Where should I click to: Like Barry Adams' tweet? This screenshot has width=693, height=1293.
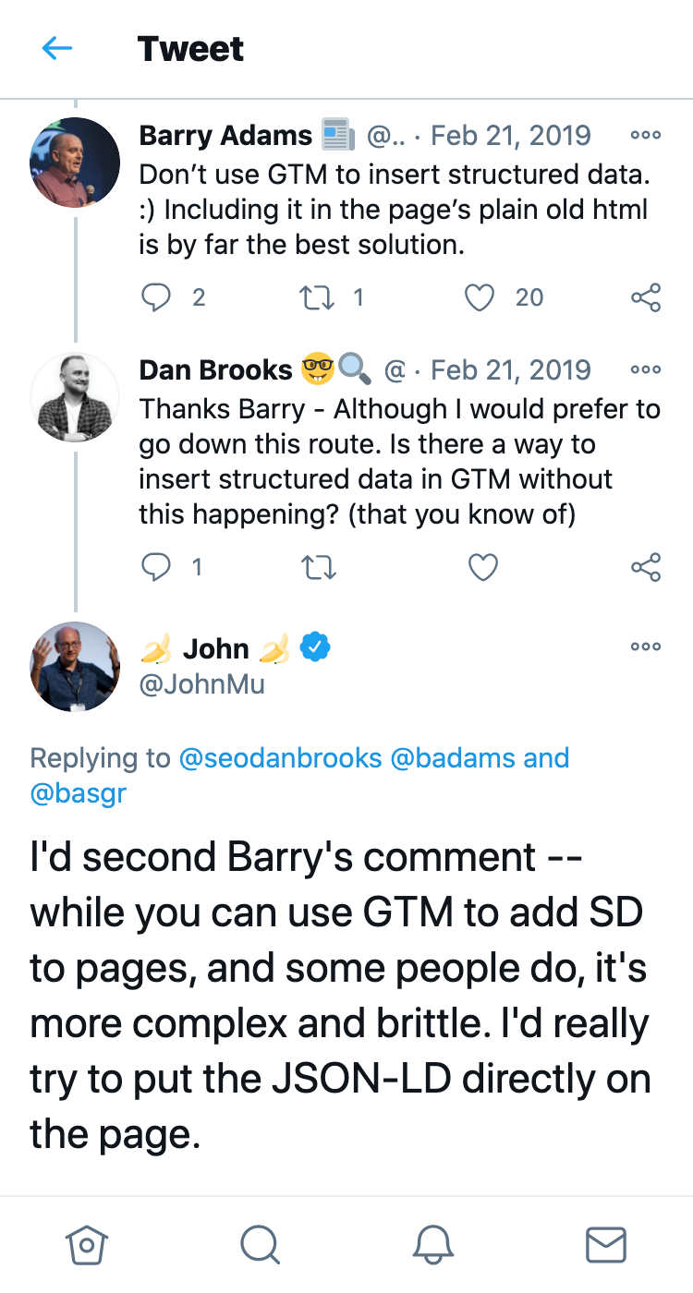(480, 297)
